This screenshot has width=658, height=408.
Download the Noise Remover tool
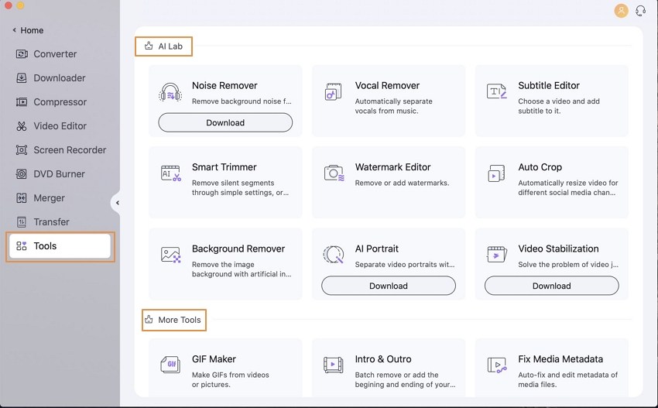[225, 122]
